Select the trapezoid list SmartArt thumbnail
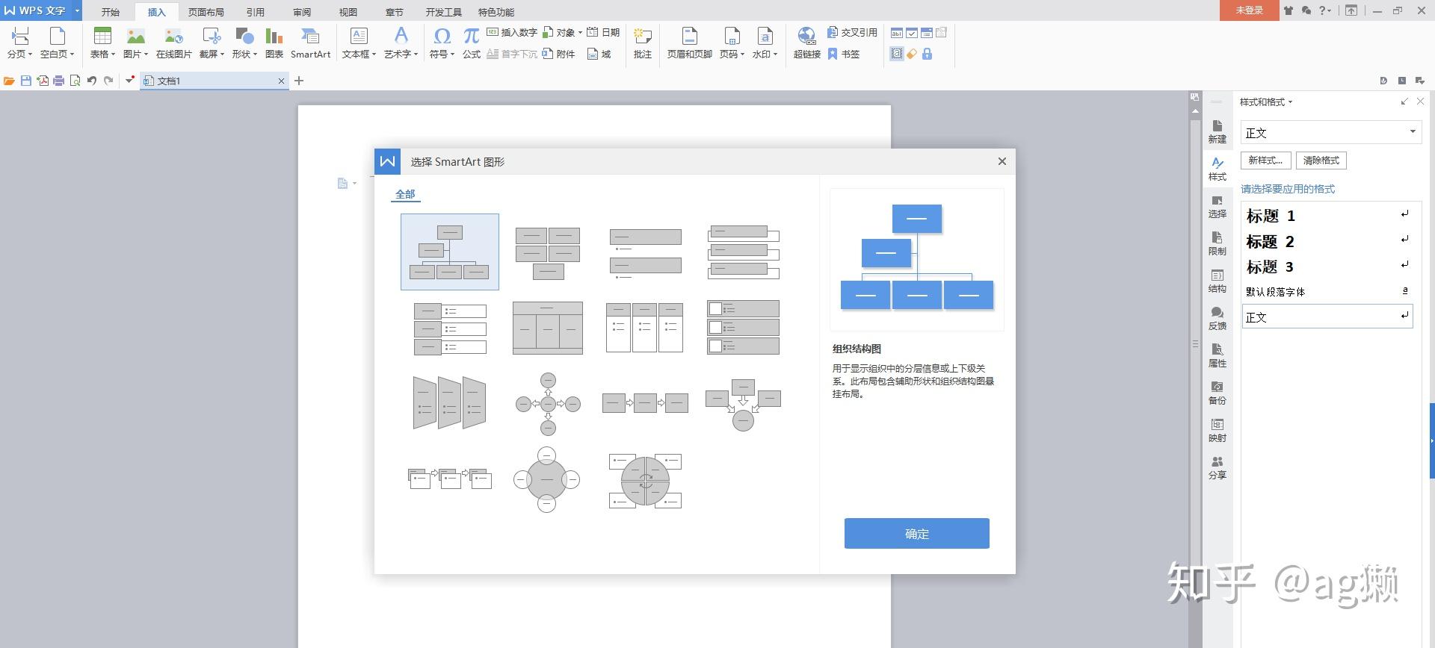 coord(450,403)
